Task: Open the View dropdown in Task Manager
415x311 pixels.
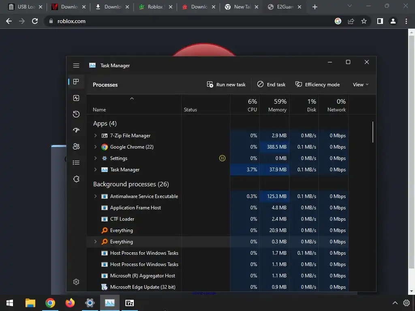Action: coord(360,84)
